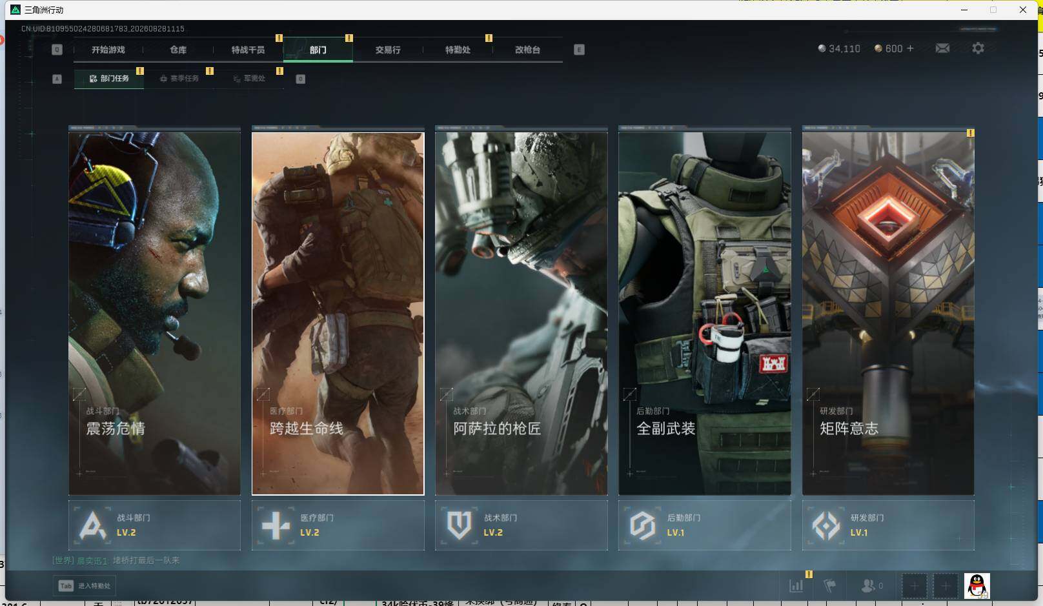This screenshot has width=1043, height=606.
Task: Open the 矩阵意志 research department card
Action: coord(888,313)
